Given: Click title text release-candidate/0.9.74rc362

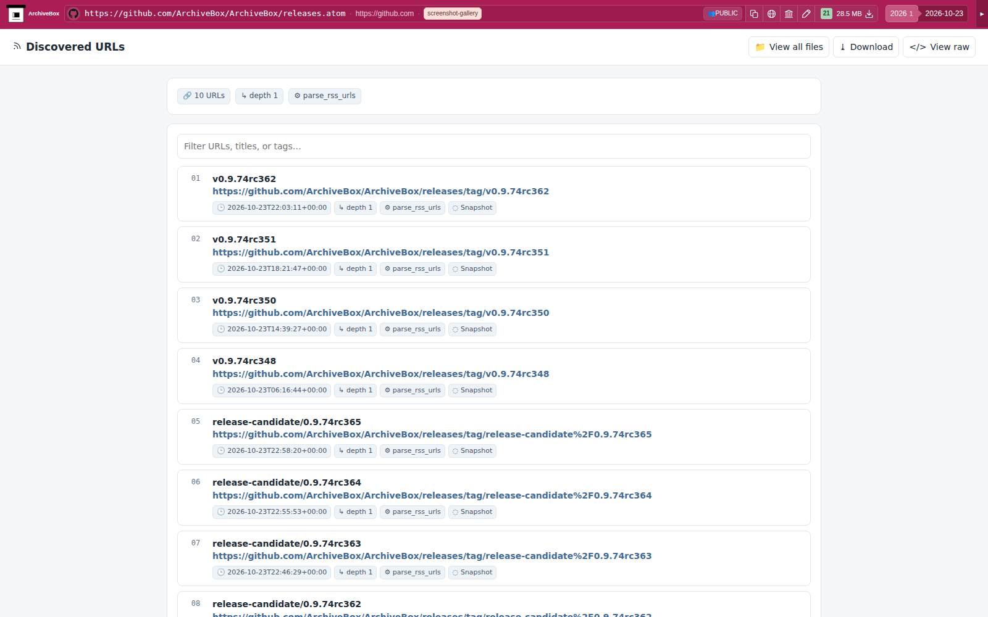Looking at the screenshot, I should [x=287, y=604].
